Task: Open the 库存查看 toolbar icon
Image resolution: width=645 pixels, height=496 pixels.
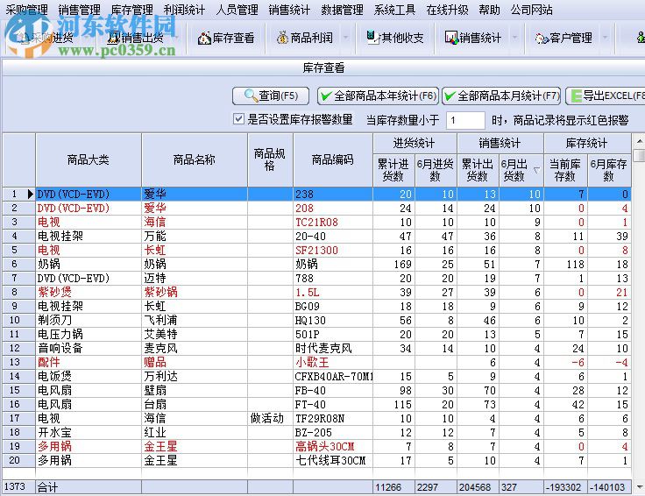Action: (204, 39)
